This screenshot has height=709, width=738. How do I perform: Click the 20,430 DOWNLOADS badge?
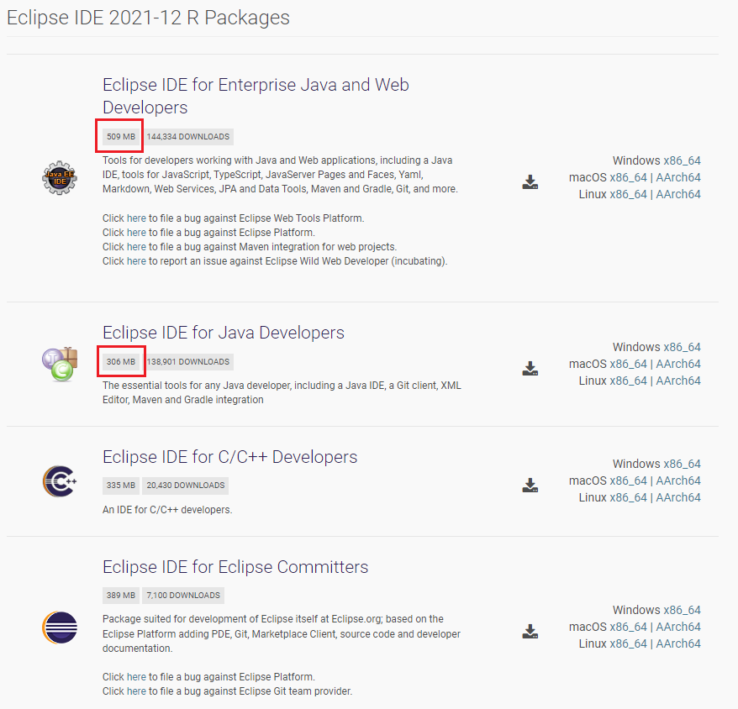point(186,485)
